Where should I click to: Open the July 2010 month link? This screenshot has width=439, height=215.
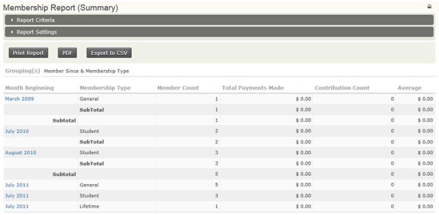pyautogui.click(x=17, y=131)
